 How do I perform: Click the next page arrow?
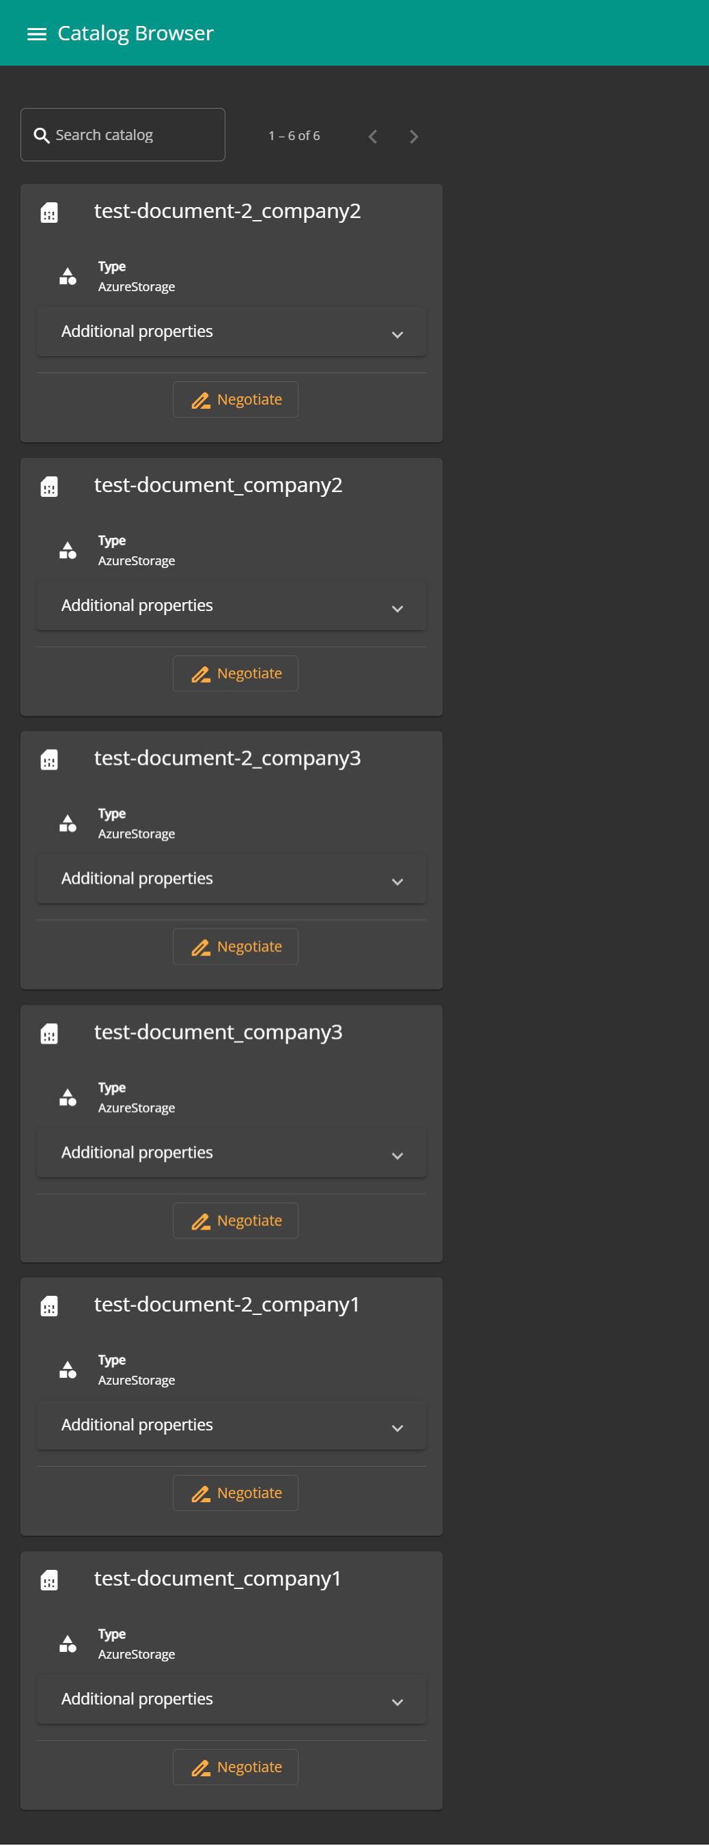[413, 136]
